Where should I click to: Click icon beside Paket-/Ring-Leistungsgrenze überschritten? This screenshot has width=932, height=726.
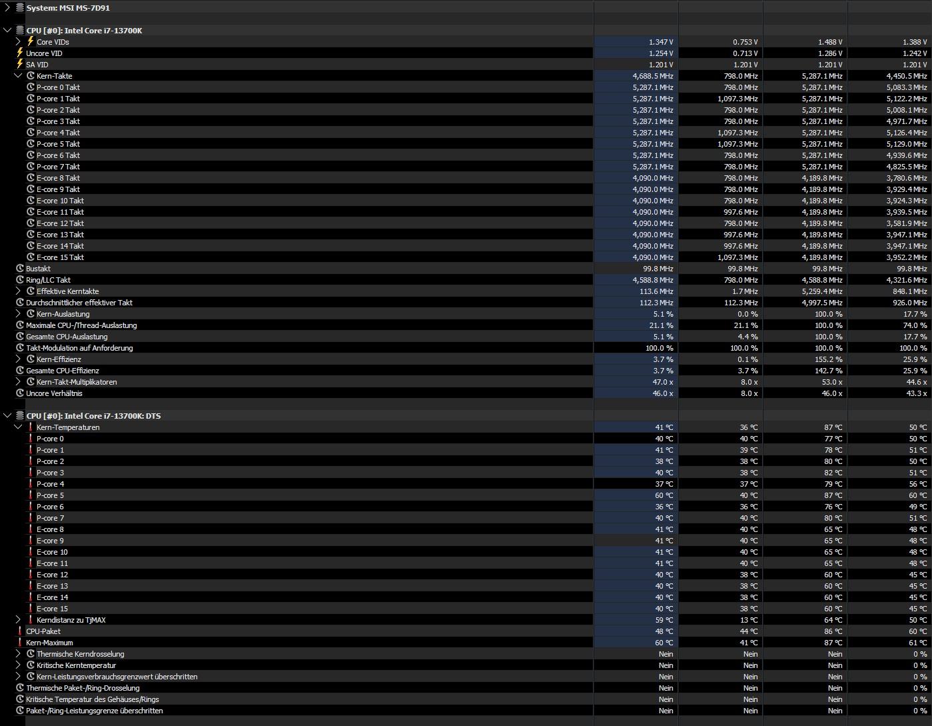coord(20,711)
